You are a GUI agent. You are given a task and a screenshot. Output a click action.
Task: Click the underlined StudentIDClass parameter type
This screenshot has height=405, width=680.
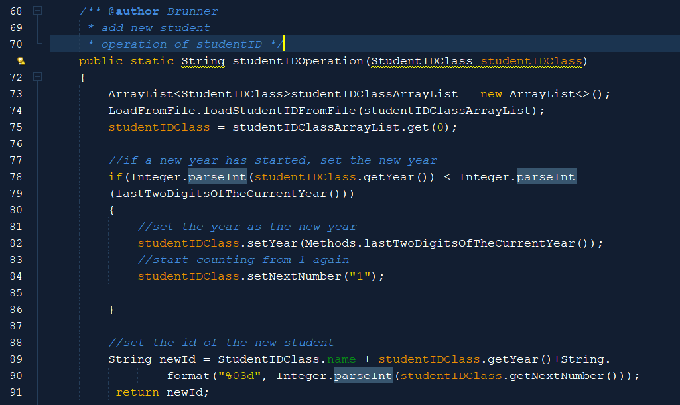pyautogui.click(x=421, y=61)
